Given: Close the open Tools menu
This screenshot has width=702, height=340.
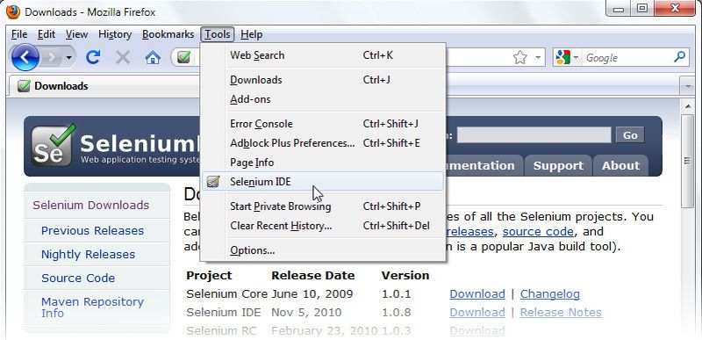Looking at the screenshot, I should [218, 34].
